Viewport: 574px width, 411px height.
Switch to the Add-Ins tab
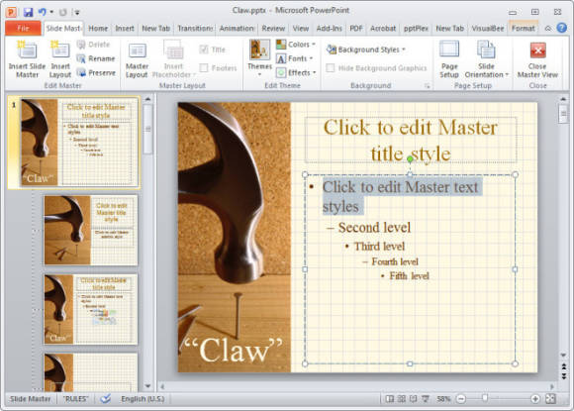pos(330,28)
